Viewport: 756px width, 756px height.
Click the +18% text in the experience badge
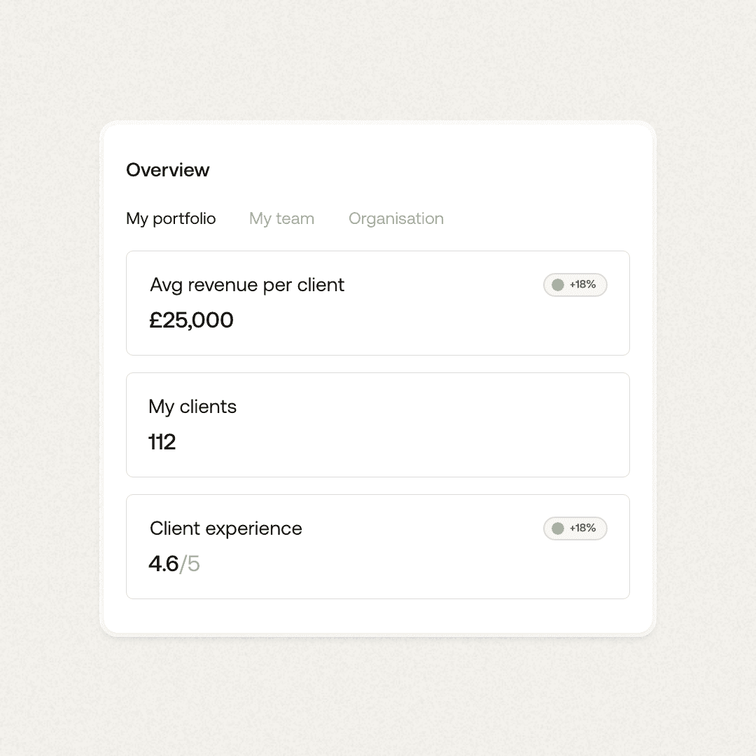coord(583,528)
